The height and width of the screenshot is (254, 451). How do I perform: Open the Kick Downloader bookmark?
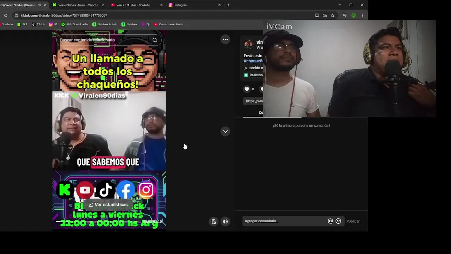point(75,24)
